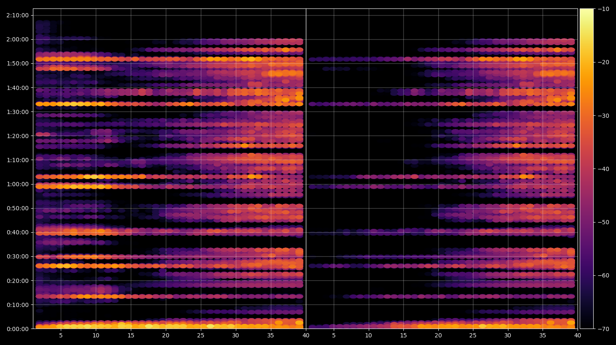Click the −70 colorbar tick label
This screenshot has height=345, width=616.
pyautogui.click(x=603, y=329)
